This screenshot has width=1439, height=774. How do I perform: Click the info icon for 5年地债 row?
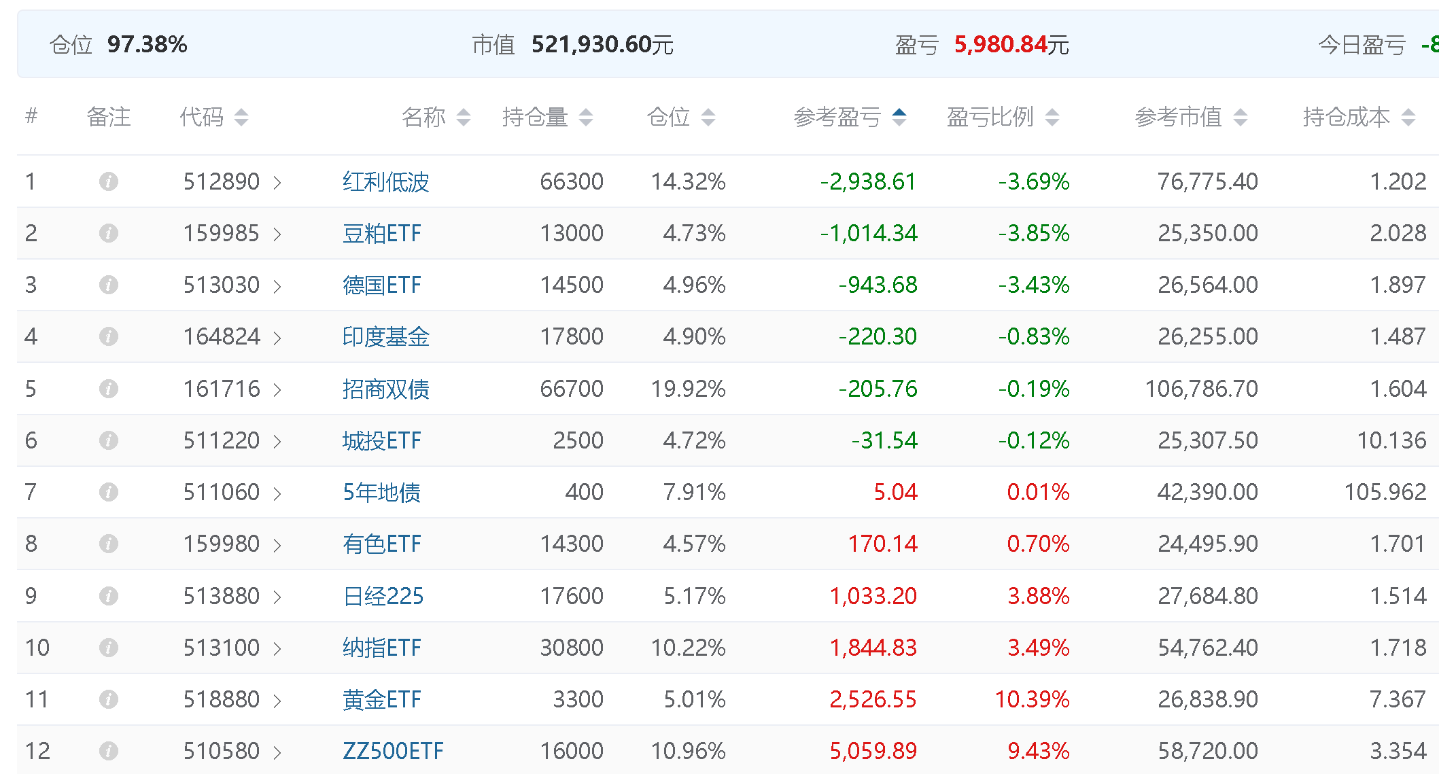pyautogui.click(x=109, y=492)
